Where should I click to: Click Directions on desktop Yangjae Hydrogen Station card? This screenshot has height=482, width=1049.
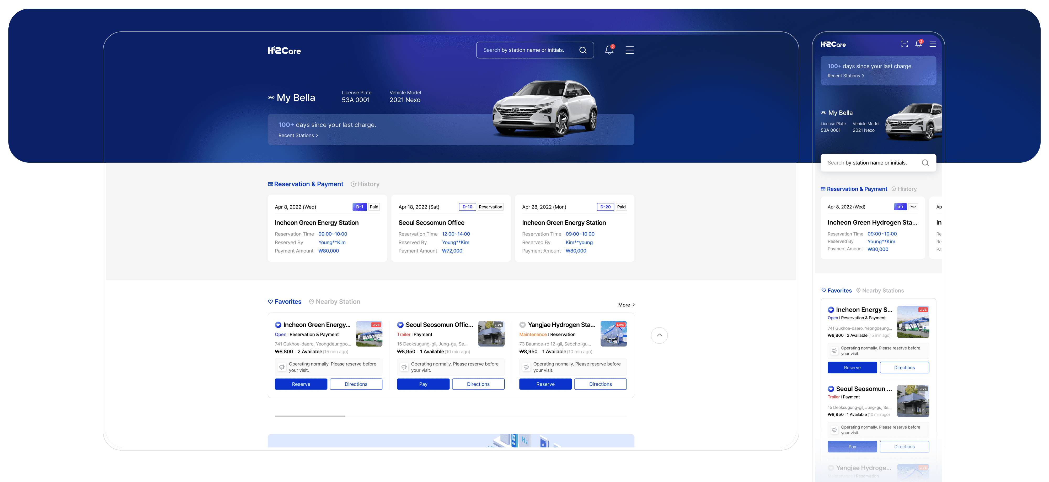tap(600, 384)
